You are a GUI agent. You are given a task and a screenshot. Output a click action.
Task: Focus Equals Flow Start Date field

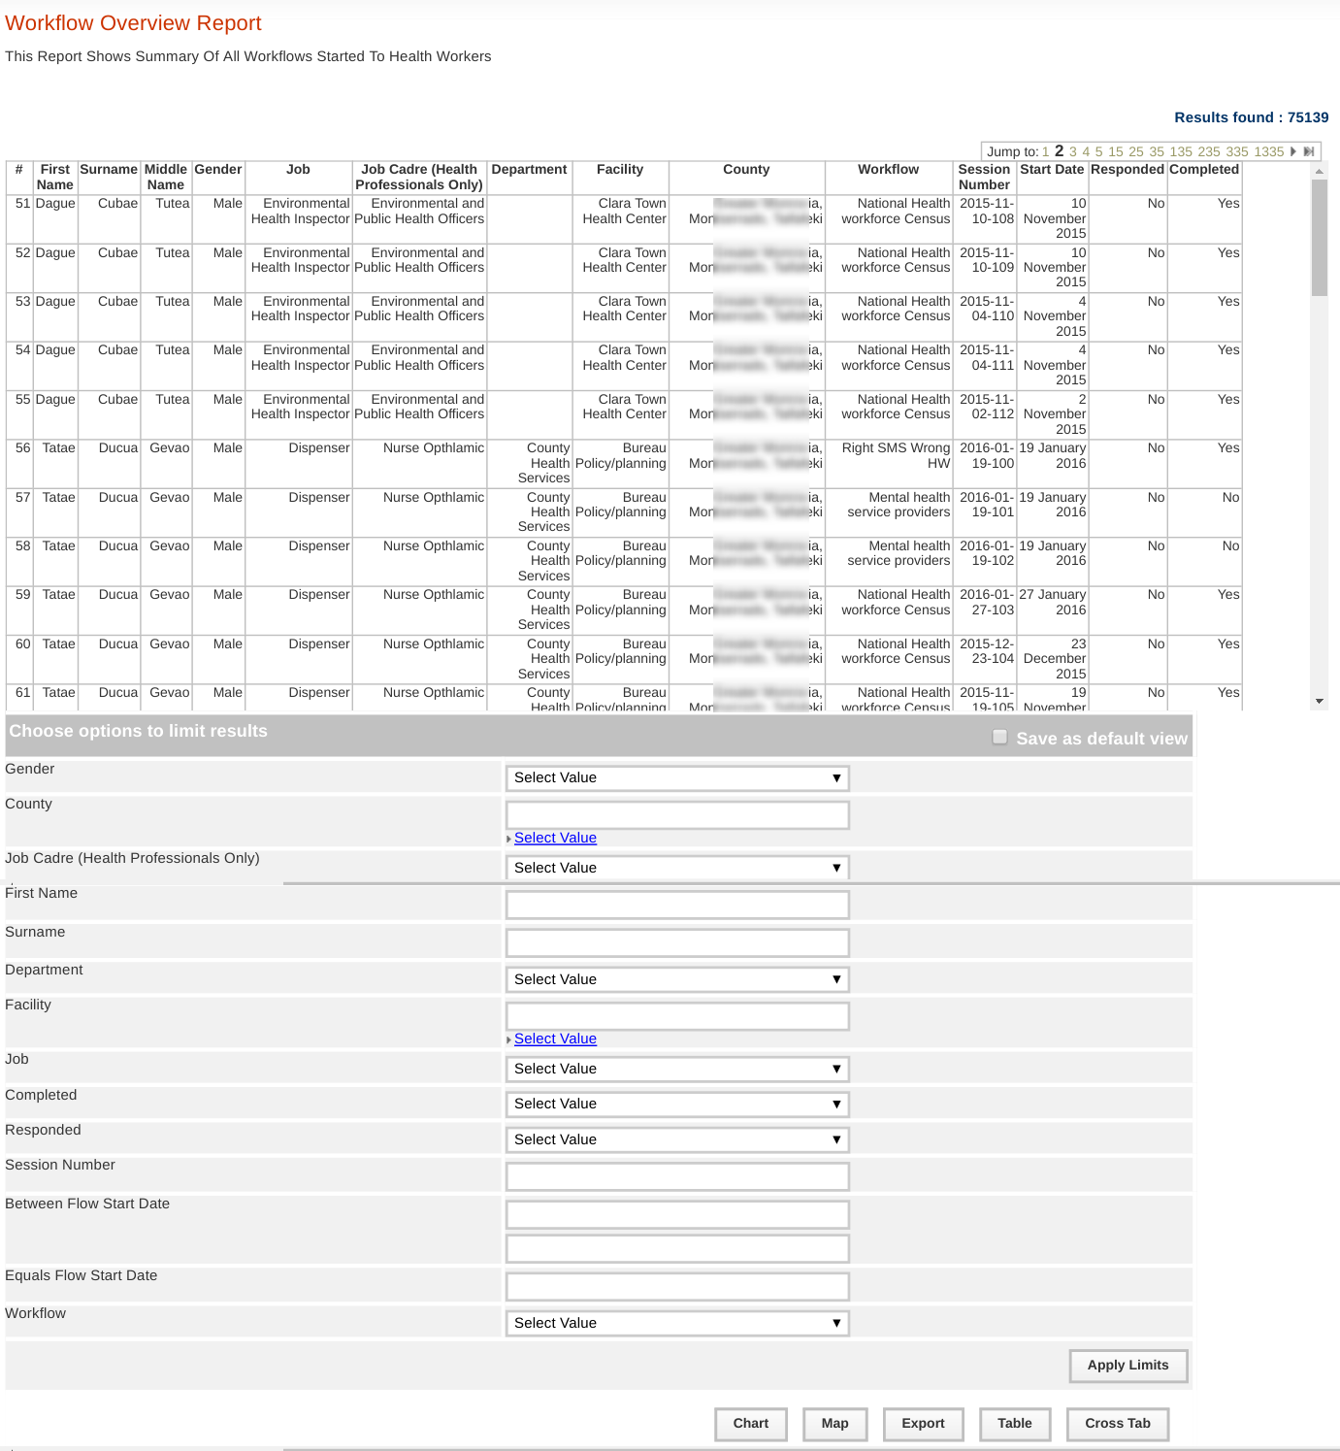(x=677, y=1287)
